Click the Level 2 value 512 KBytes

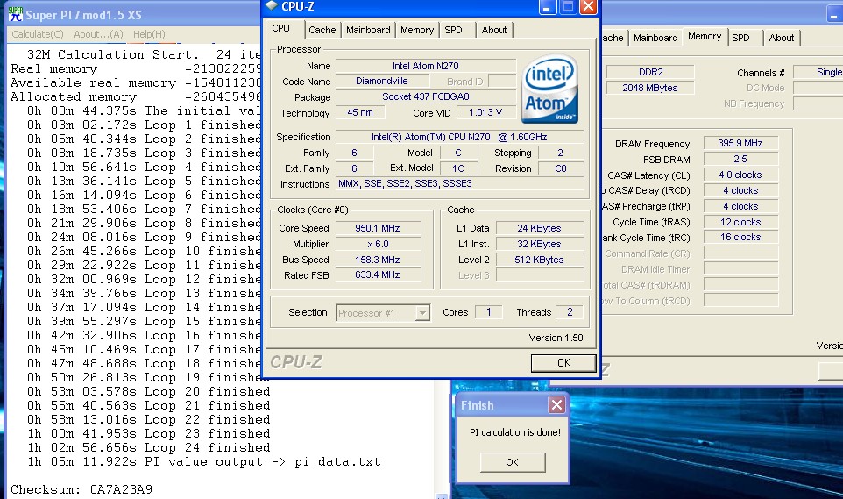click(x=539, y=260)
